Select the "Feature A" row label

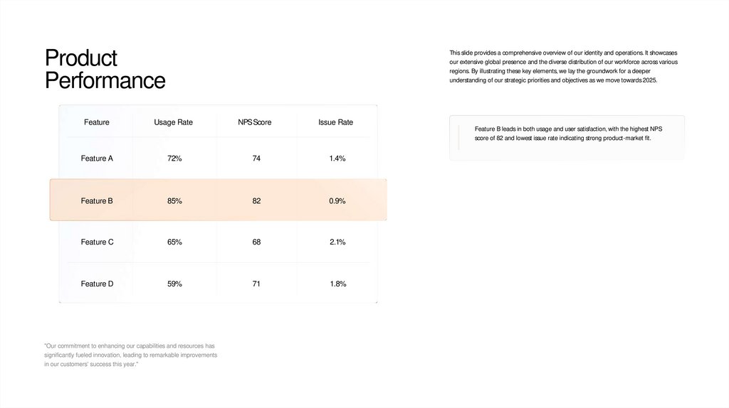(97, 159)
